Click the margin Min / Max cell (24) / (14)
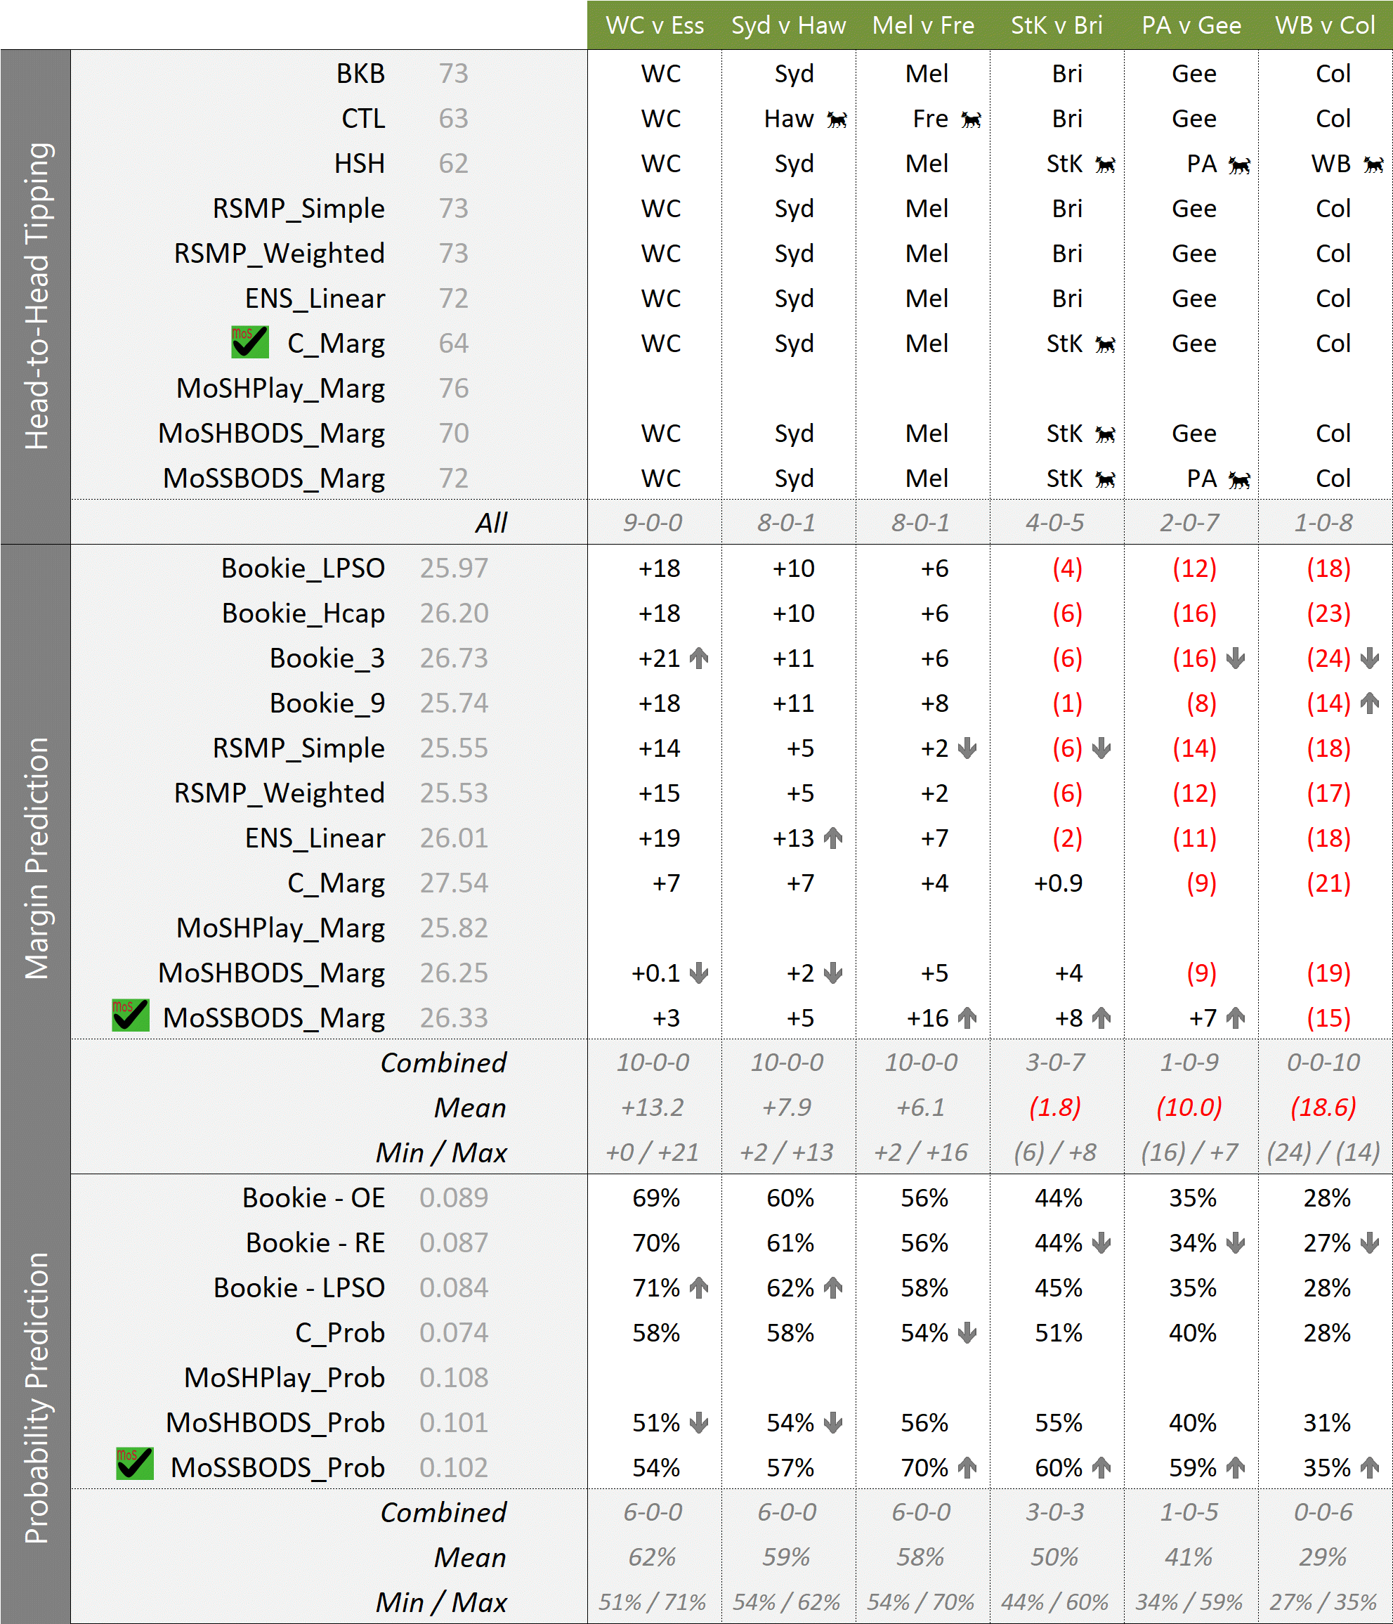The image size is (1393, 1624). [x=1323, y=1152]
